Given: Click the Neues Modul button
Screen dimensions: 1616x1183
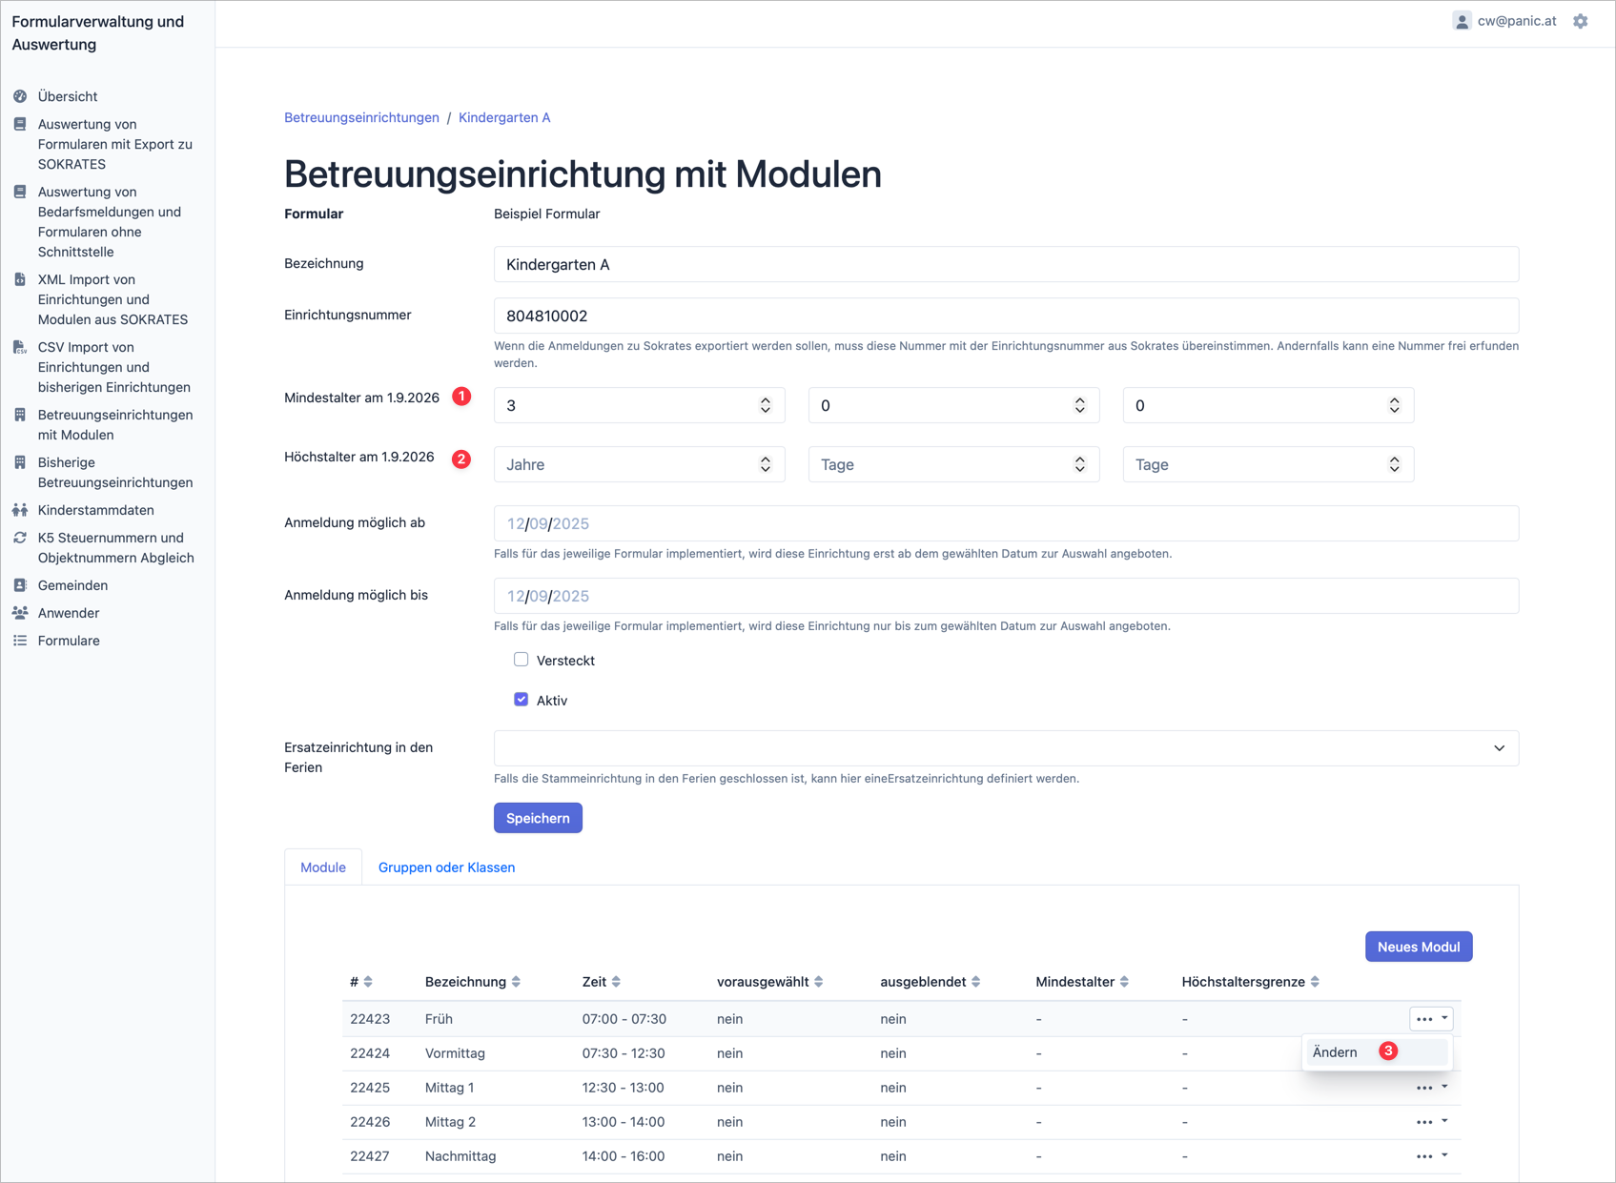Looking at the screenshot, I should (x=1418, y=947).
